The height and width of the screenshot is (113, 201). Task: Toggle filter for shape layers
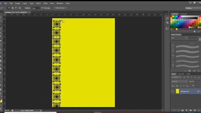coord(195,77)
